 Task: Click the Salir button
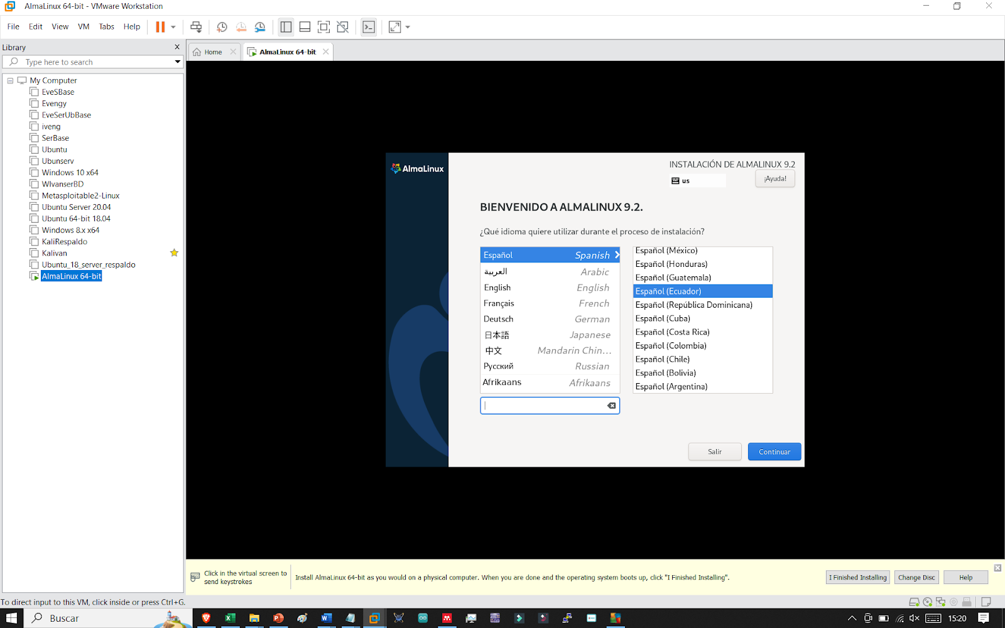click(715, 452)
